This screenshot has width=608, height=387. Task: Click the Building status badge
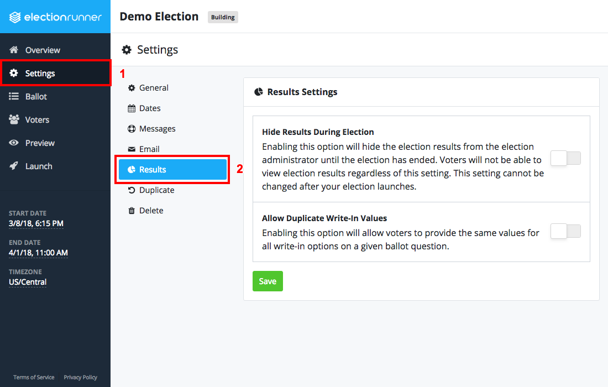coord(223,17)
